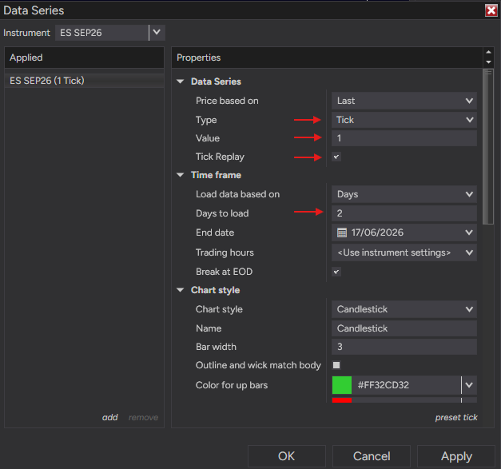This screenshot has width=501, height=469.
Task: Toggle the Tick Replay checkbox
Action: [336, 157]
